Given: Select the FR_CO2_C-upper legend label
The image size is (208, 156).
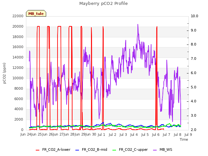Looking at the screenshot, I should click(133, 149).
